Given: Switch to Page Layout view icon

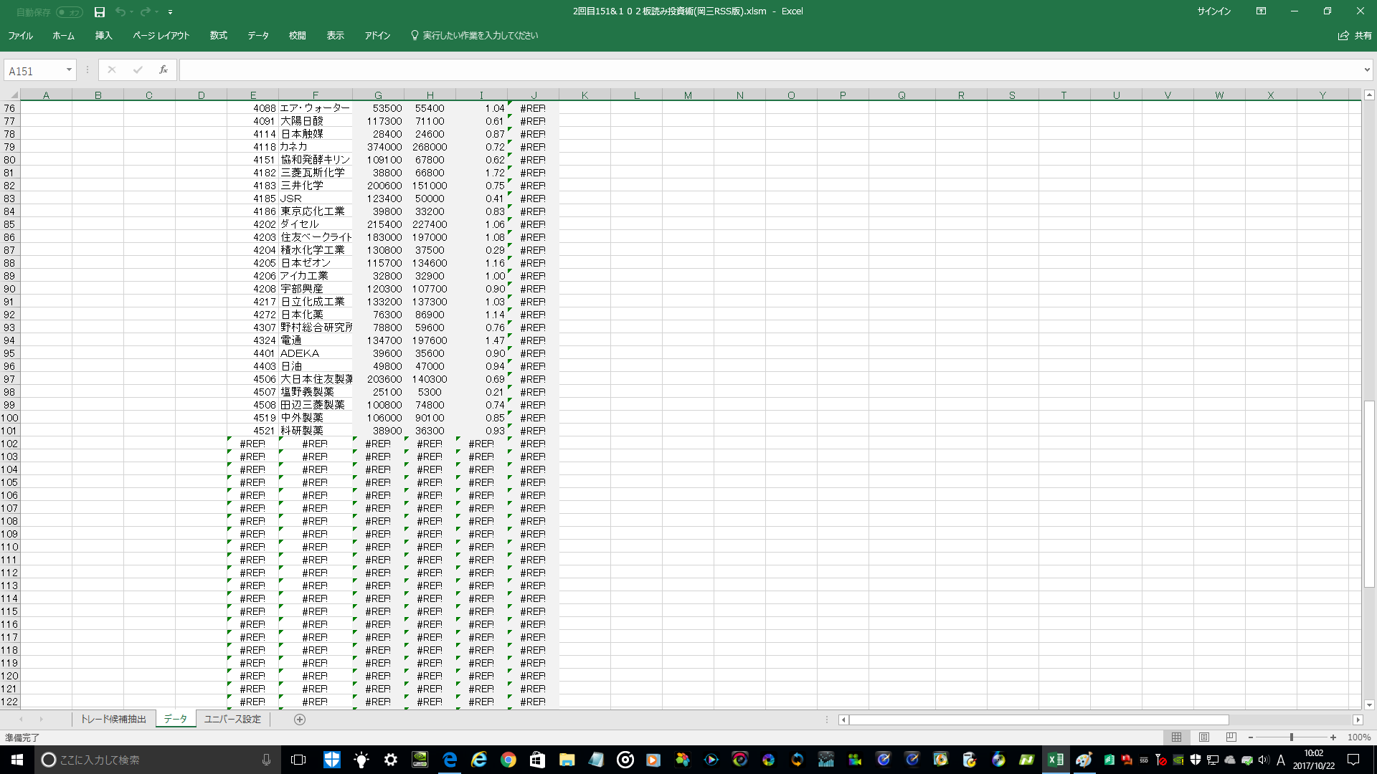Looking at the screenshot, I should [1204, 737].
